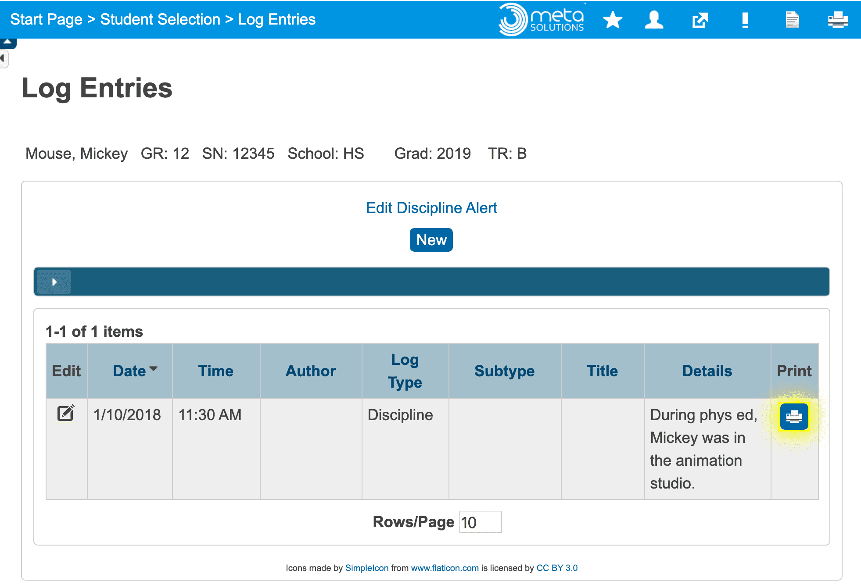
Task: Open Edit Discipline Alert link
Action: [431, 208]
